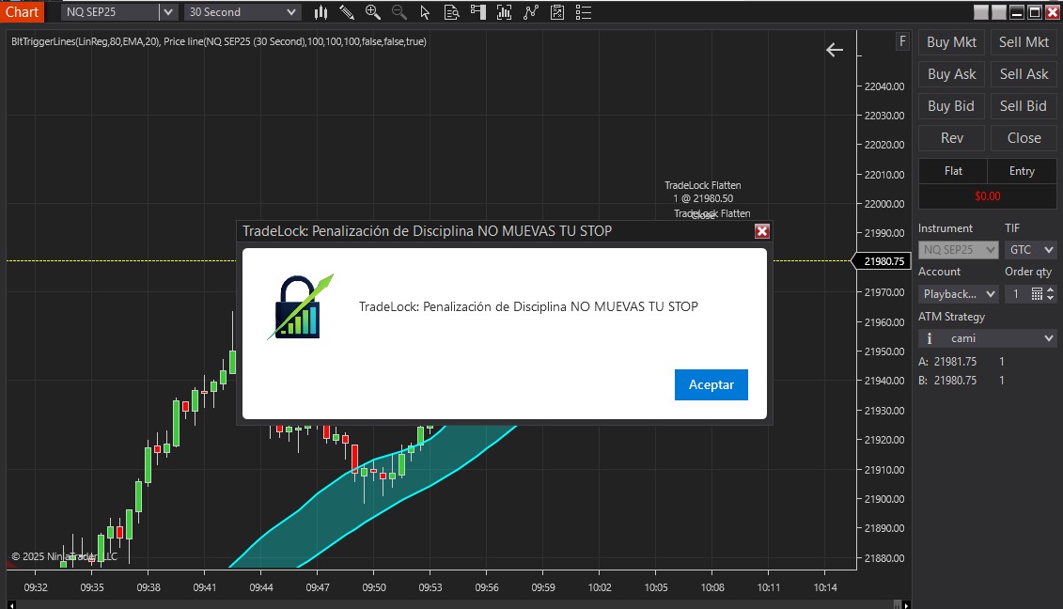Click the 22000.00 price axis label
The image size is (1063, 609).
884,203
